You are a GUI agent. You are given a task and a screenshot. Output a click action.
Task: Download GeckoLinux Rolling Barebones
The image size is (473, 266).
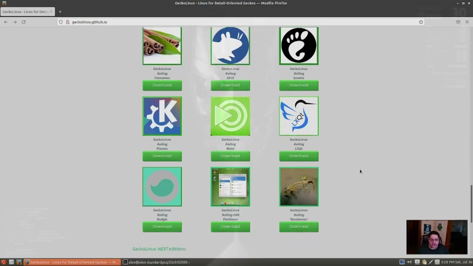tap(299, 227)
